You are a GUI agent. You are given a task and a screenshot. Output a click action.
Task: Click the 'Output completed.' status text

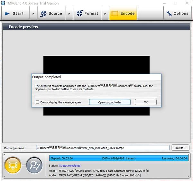pos(70,166)
